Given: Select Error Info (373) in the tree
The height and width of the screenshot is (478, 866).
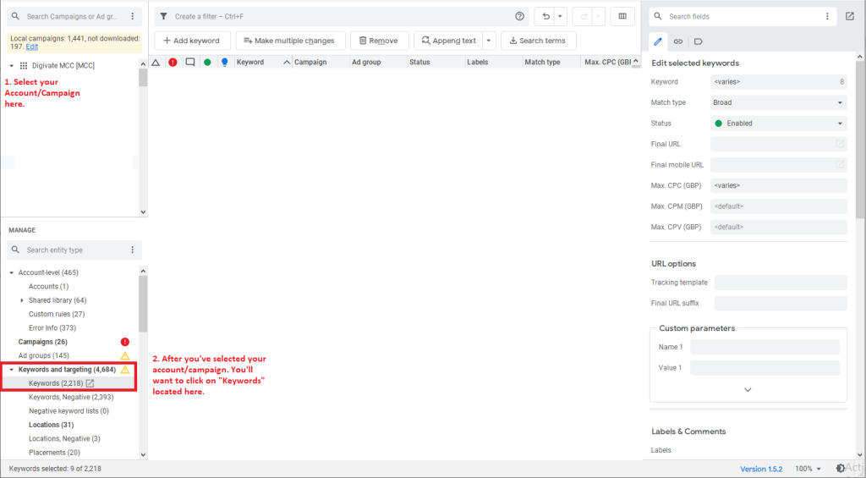Looking at the screenshot, I should tap(52, 328).
